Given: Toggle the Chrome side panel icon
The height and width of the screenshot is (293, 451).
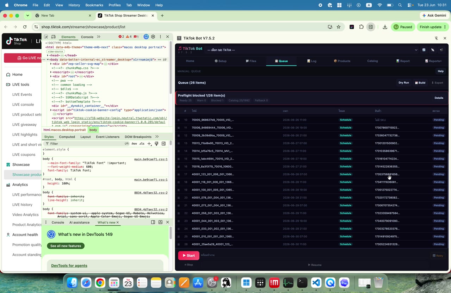Looking at the screenshot, I should click(x=371, y=27).
